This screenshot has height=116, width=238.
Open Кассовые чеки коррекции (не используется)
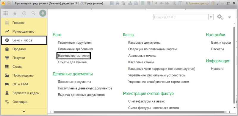click(162, 69)
